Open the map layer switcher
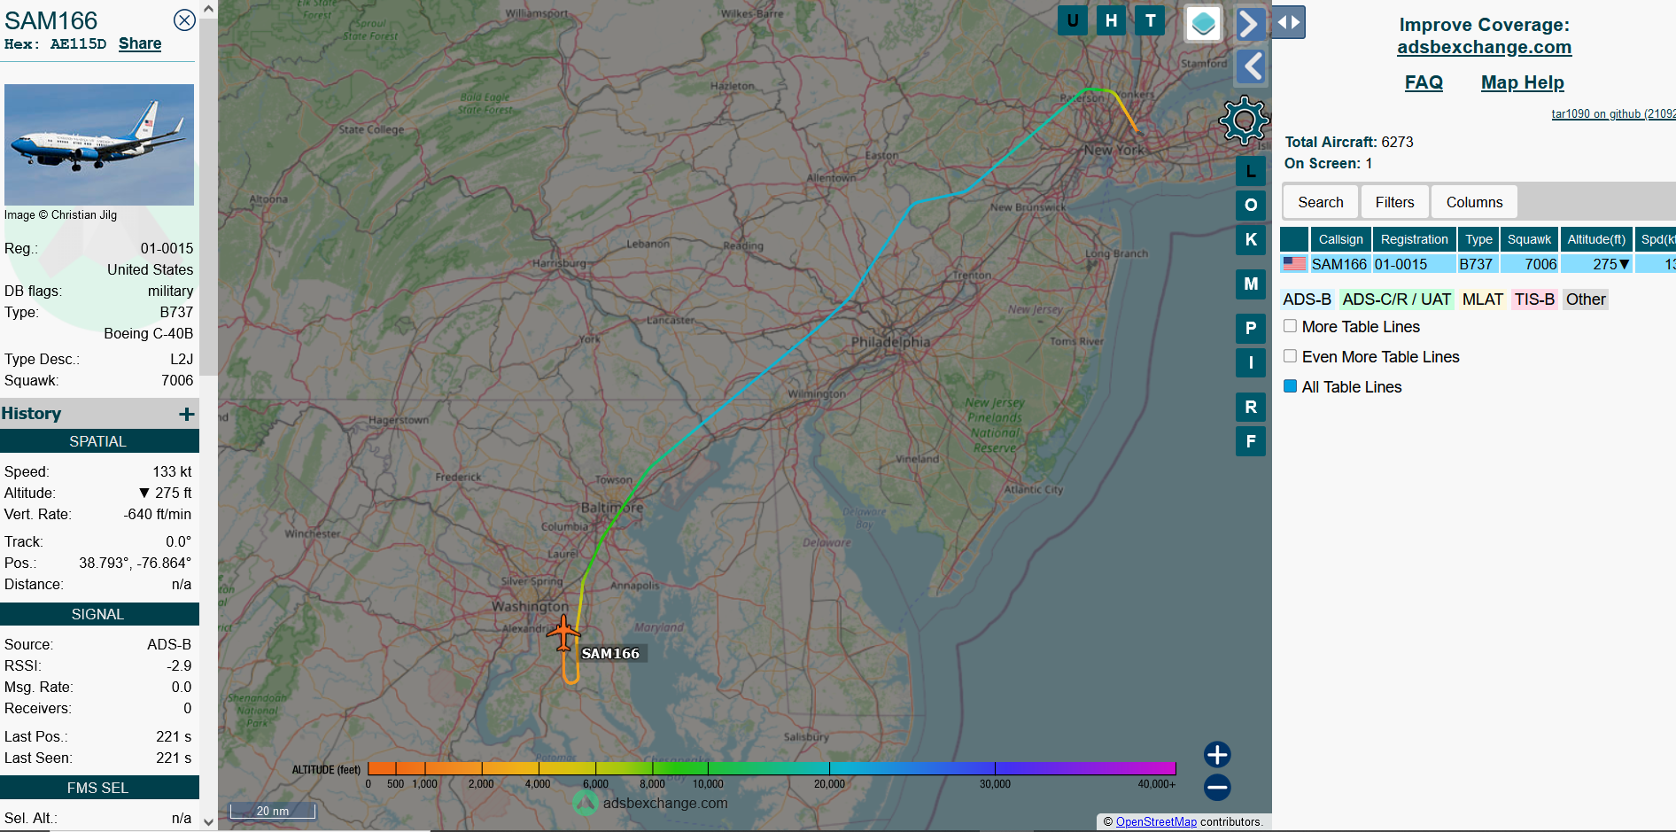This screenshot has height=832, width=1676. [x=1204, y=24]
